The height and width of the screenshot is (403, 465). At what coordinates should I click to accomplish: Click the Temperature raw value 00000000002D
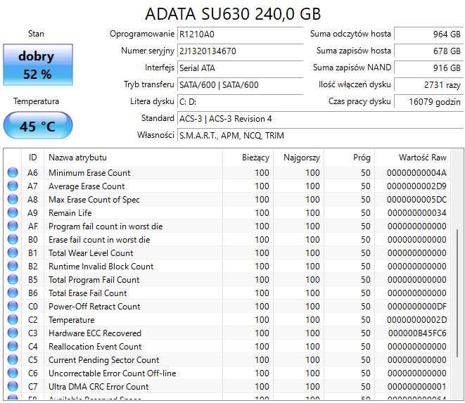click(416, 320)
